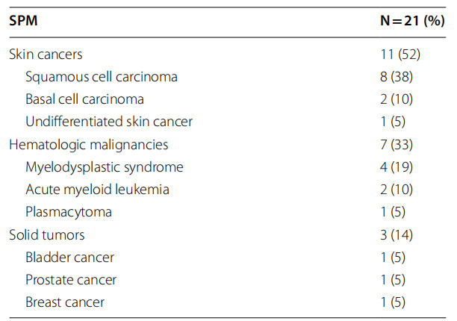Click the Bladder cancer row label
The image size is (457, 321).
(x=69, y=258)
